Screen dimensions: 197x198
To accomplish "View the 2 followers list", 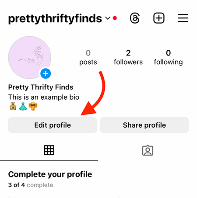I will pyautogui.click(x=128, y=57).
